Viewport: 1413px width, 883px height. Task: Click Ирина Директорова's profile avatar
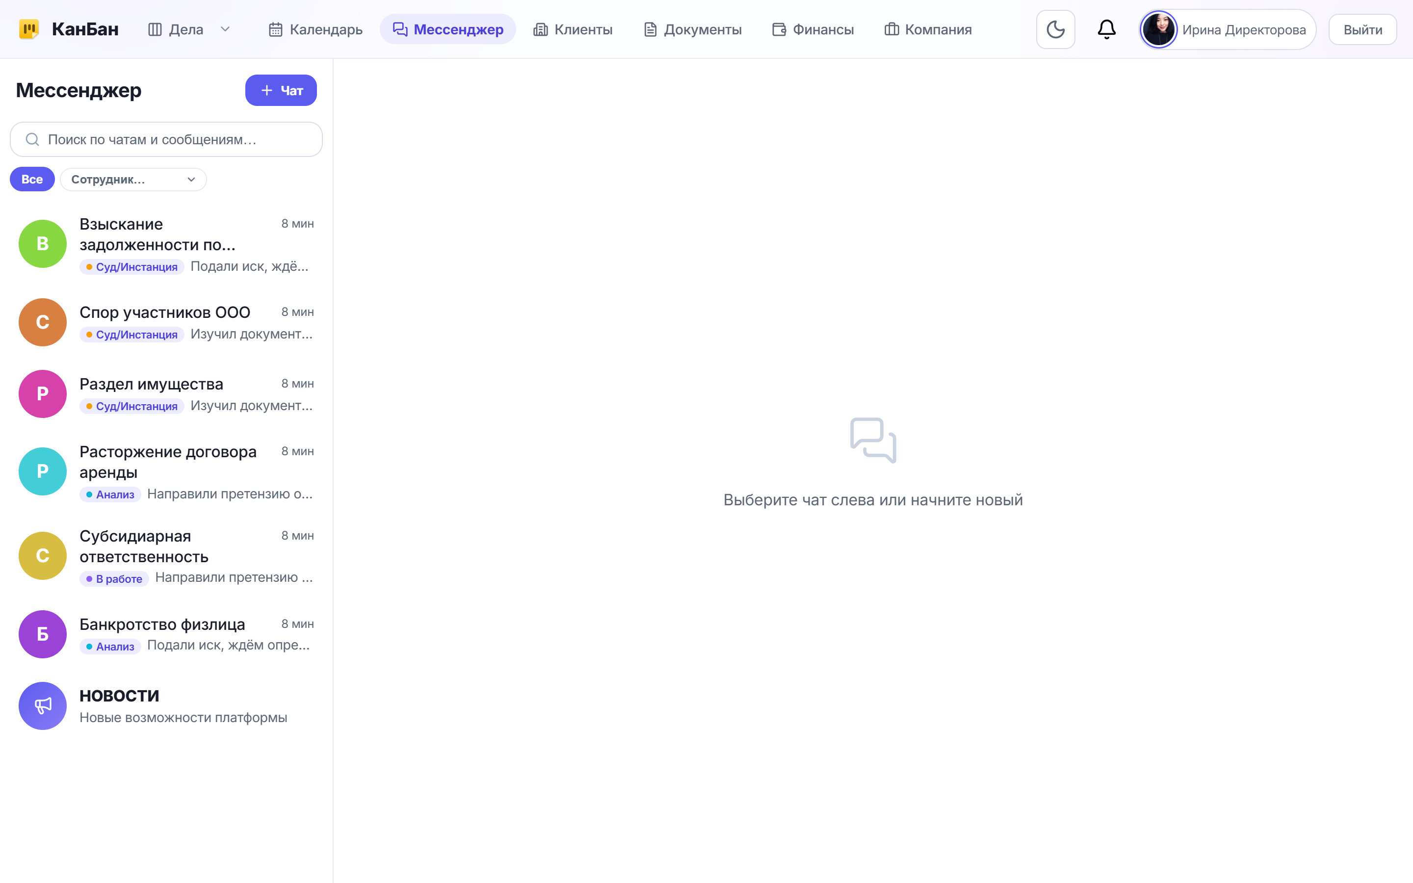pos(1158,29)
